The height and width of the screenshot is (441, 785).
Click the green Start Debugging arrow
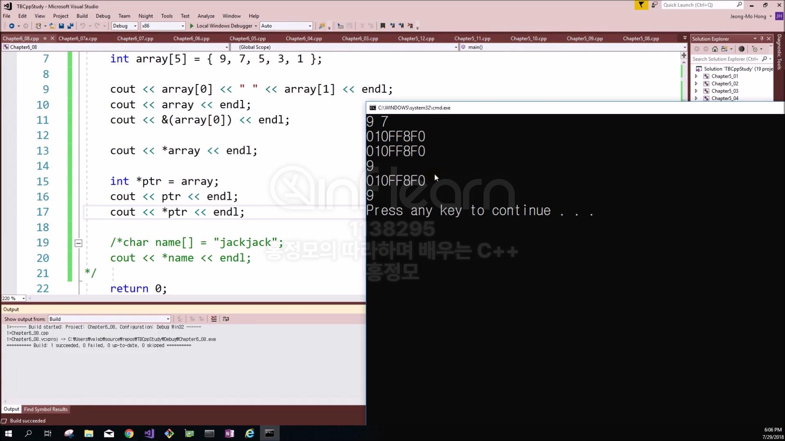point(192,26)
